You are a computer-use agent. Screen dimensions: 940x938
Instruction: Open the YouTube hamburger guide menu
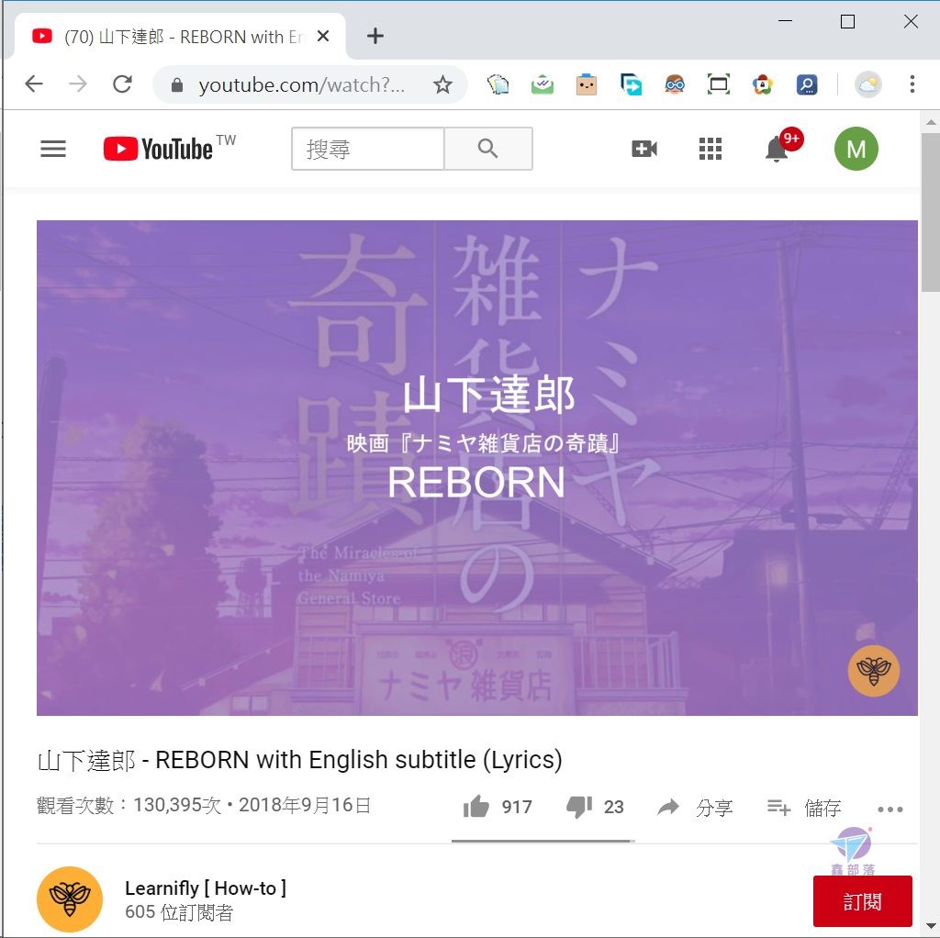pos(53,149)
